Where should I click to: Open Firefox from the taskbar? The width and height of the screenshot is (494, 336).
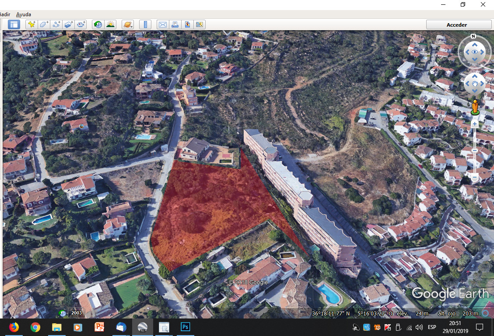tap(14, 327)
